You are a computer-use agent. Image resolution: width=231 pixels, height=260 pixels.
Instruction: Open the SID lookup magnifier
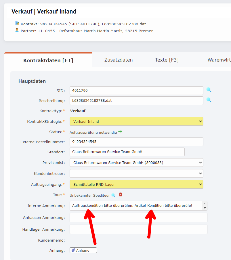[209, 90]
